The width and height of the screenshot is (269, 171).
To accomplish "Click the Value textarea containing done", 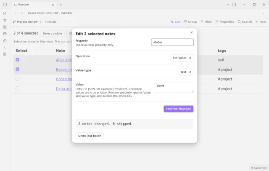I will [x=174, y=88].
